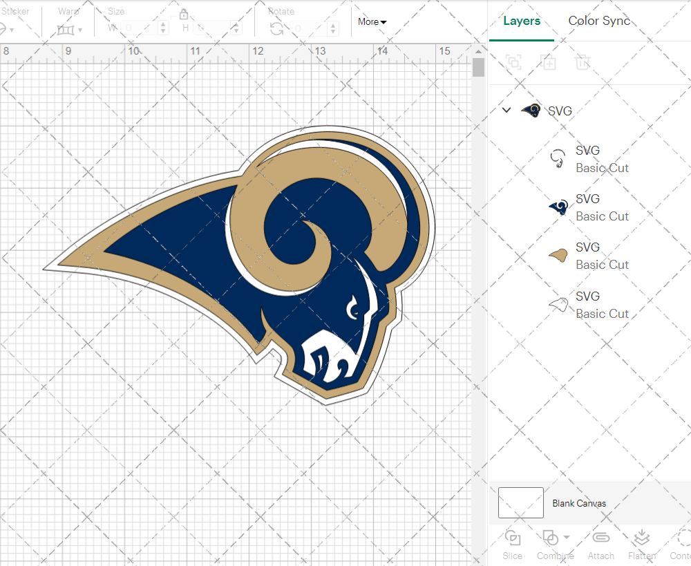The width and height of the screenshot is (691, 566).
Task: Click the canvas vertical scrollbar thumb
Action: [478, 68]
